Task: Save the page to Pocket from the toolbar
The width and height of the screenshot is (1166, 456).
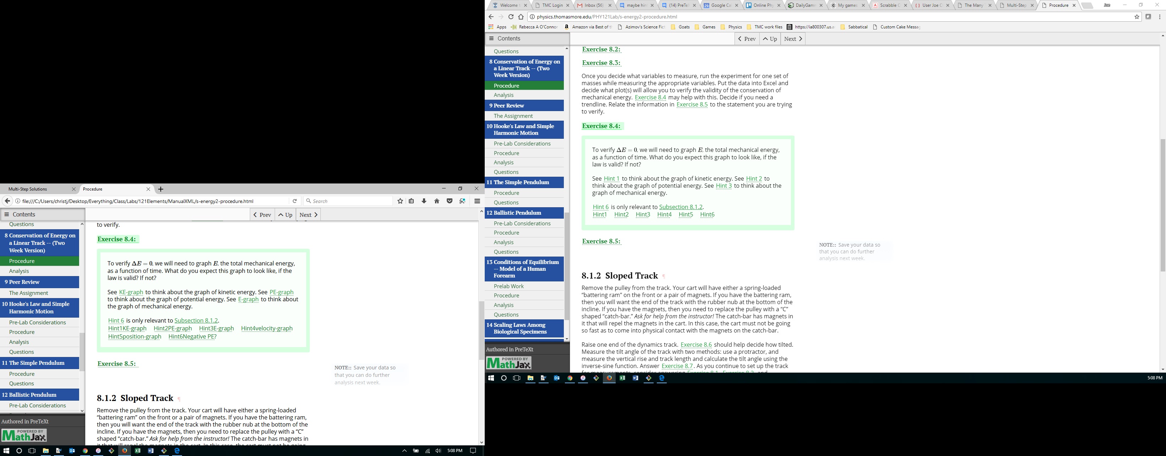Action: click(449, 200)
